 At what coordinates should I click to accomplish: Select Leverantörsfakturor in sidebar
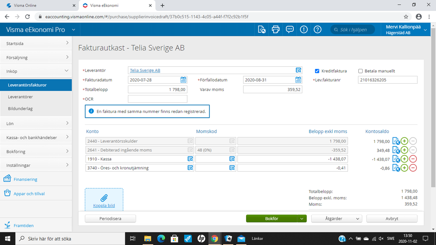[36, 85]
